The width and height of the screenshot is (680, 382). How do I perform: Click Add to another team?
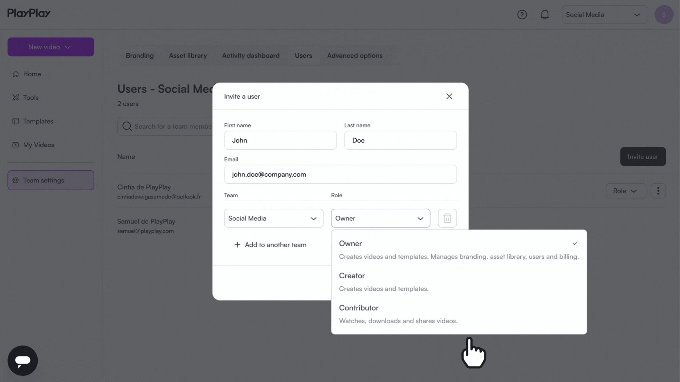(x=270, y=245)
